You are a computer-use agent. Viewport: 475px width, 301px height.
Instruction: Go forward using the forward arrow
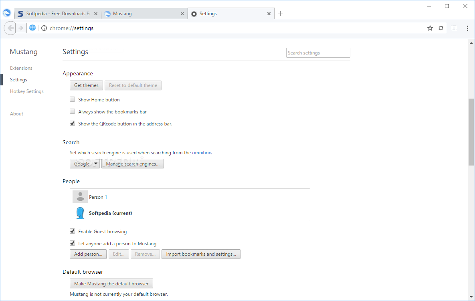(21, 28)
